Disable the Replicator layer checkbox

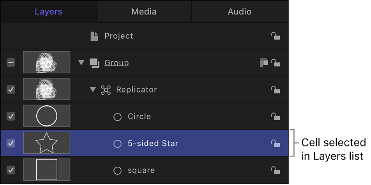tap(11, 89)
